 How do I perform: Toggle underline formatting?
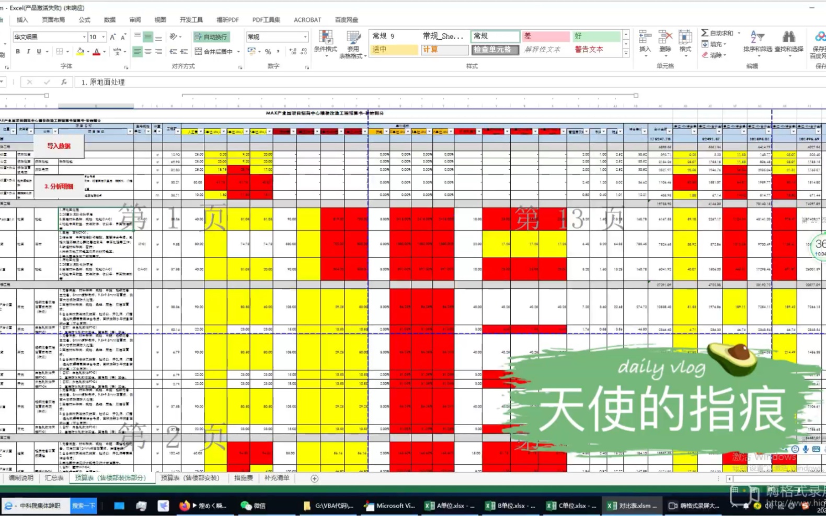point(39,51)
